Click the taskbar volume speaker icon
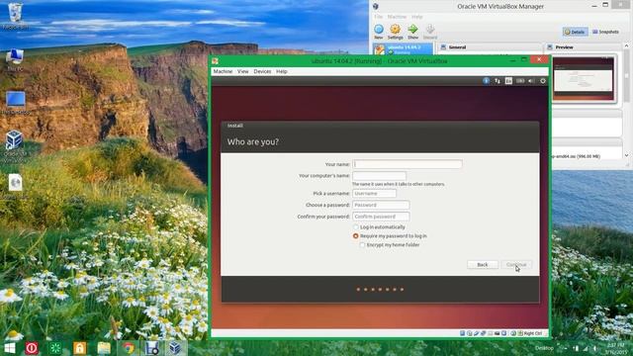 pos(595,348)
